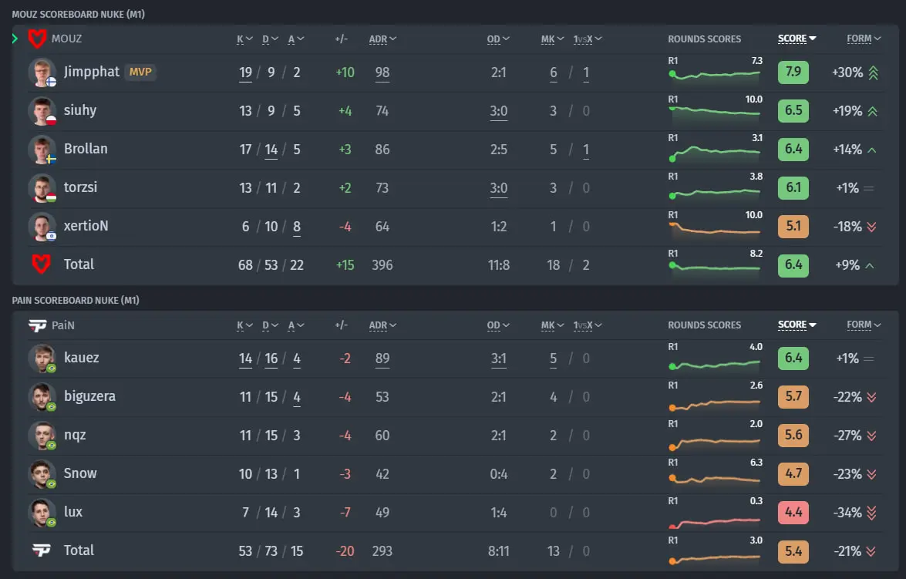Click lux's red 4.4 score badge
This screenshot has height=579, width=906.
click(793, 513)
